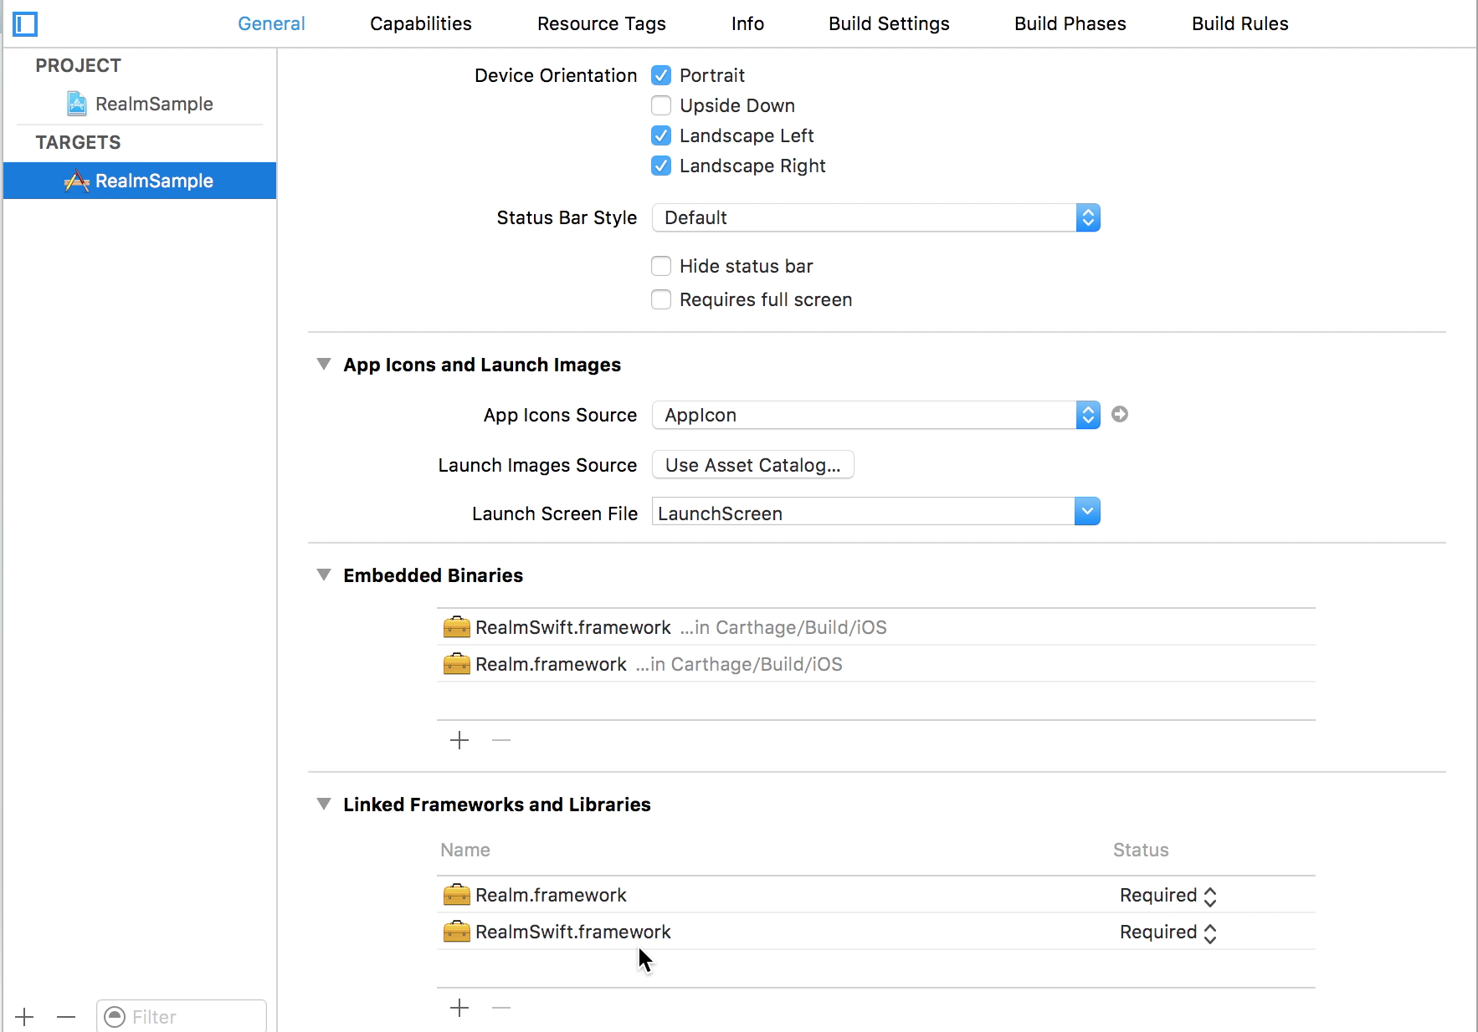
Task: Add an embedded binary with plus button
Action: click(459, 740)
